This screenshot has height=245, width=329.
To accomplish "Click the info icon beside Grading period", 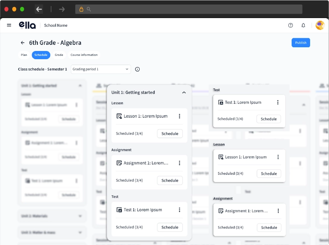I will click(x=137, y=69).
